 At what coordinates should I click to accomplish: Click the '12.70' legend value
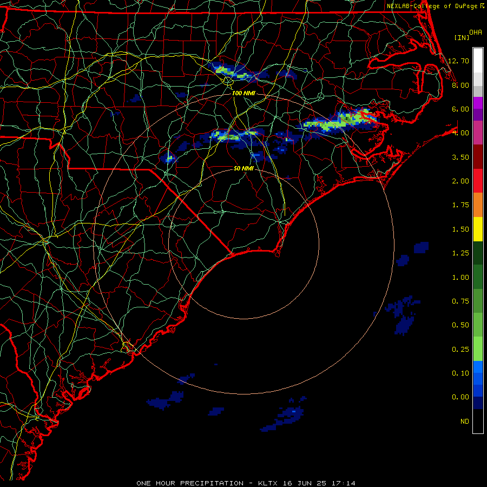[458, 61]
